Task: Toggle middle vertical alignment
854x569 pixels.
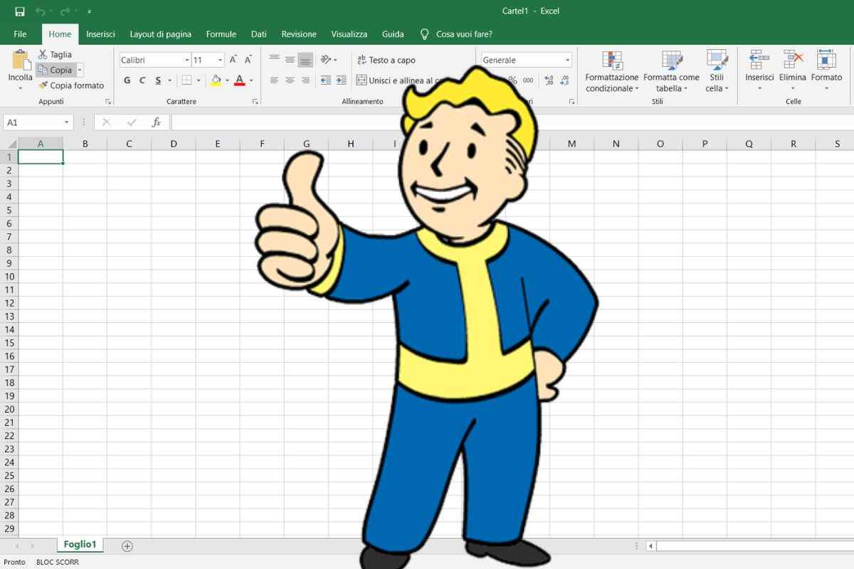Action: pos(290,60)
